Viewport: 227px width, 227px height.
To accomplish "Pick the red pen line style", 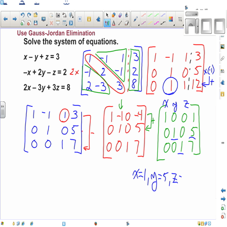I will [143, 15].
